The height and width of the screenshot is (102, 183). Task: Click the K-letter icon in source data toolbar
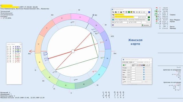point(126,12)
